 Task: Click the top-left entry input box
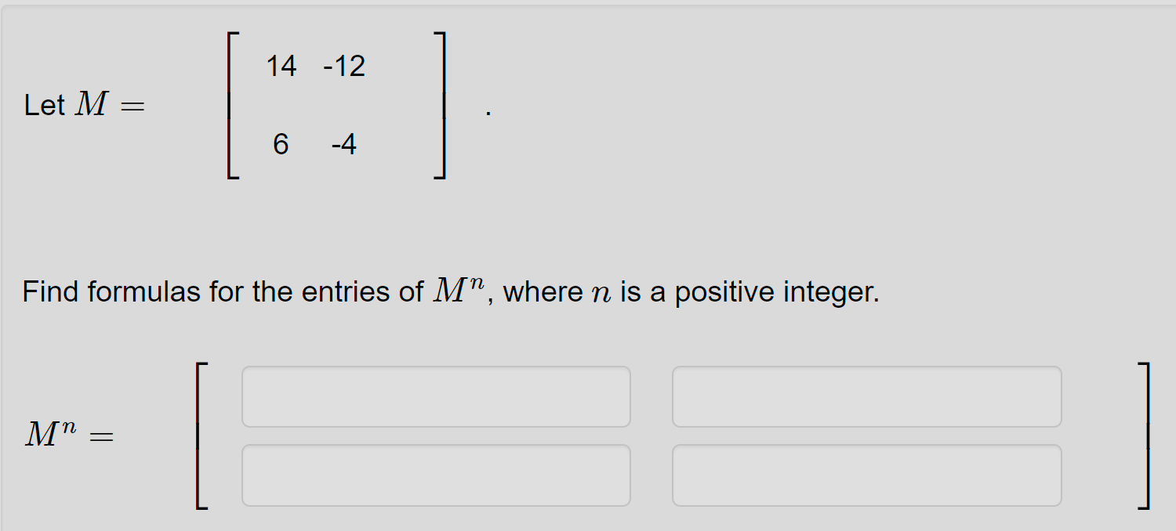tap(436, 397)
